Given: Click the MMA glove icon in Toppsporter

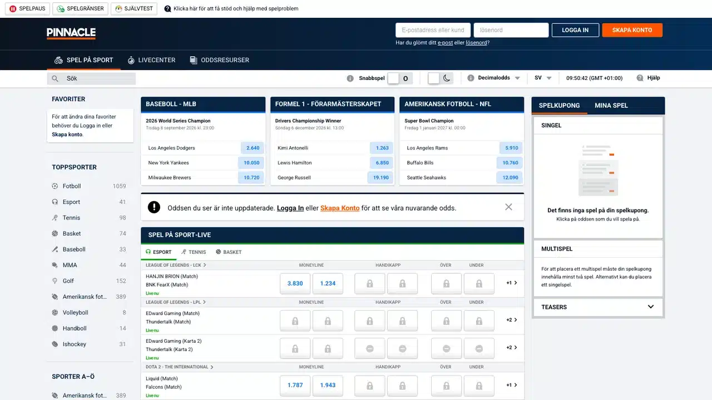Looking at the screenshot, I should [x=55, y=266].
